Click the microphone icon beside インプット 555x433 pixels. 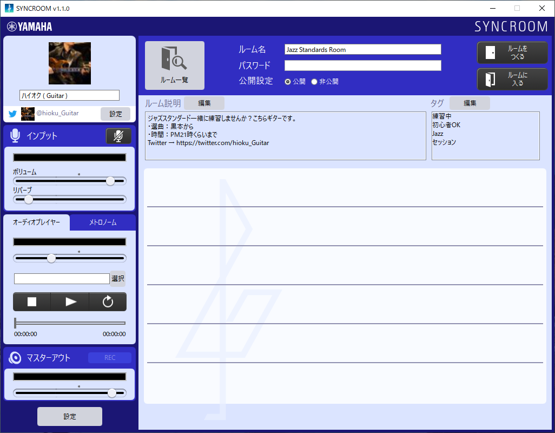click(x=15, y=136)
